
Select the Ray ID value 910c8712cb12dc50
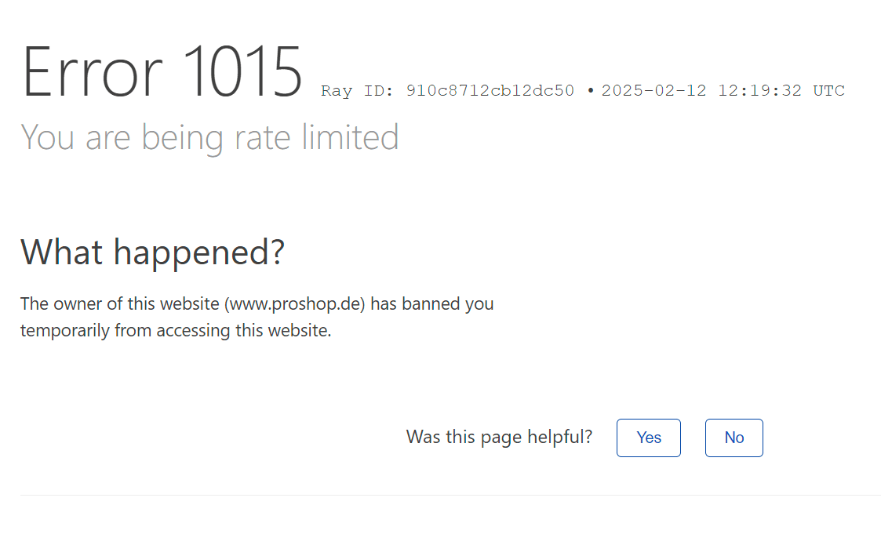490,91
